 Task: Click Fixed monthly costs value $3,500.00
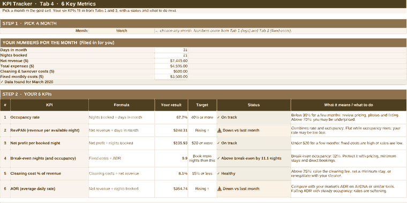point(171,77)
